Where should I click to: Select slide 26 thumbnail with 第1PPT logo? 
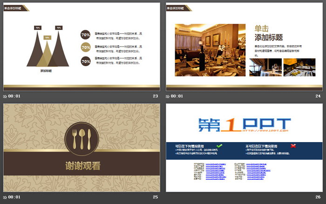tap(244, 147)
